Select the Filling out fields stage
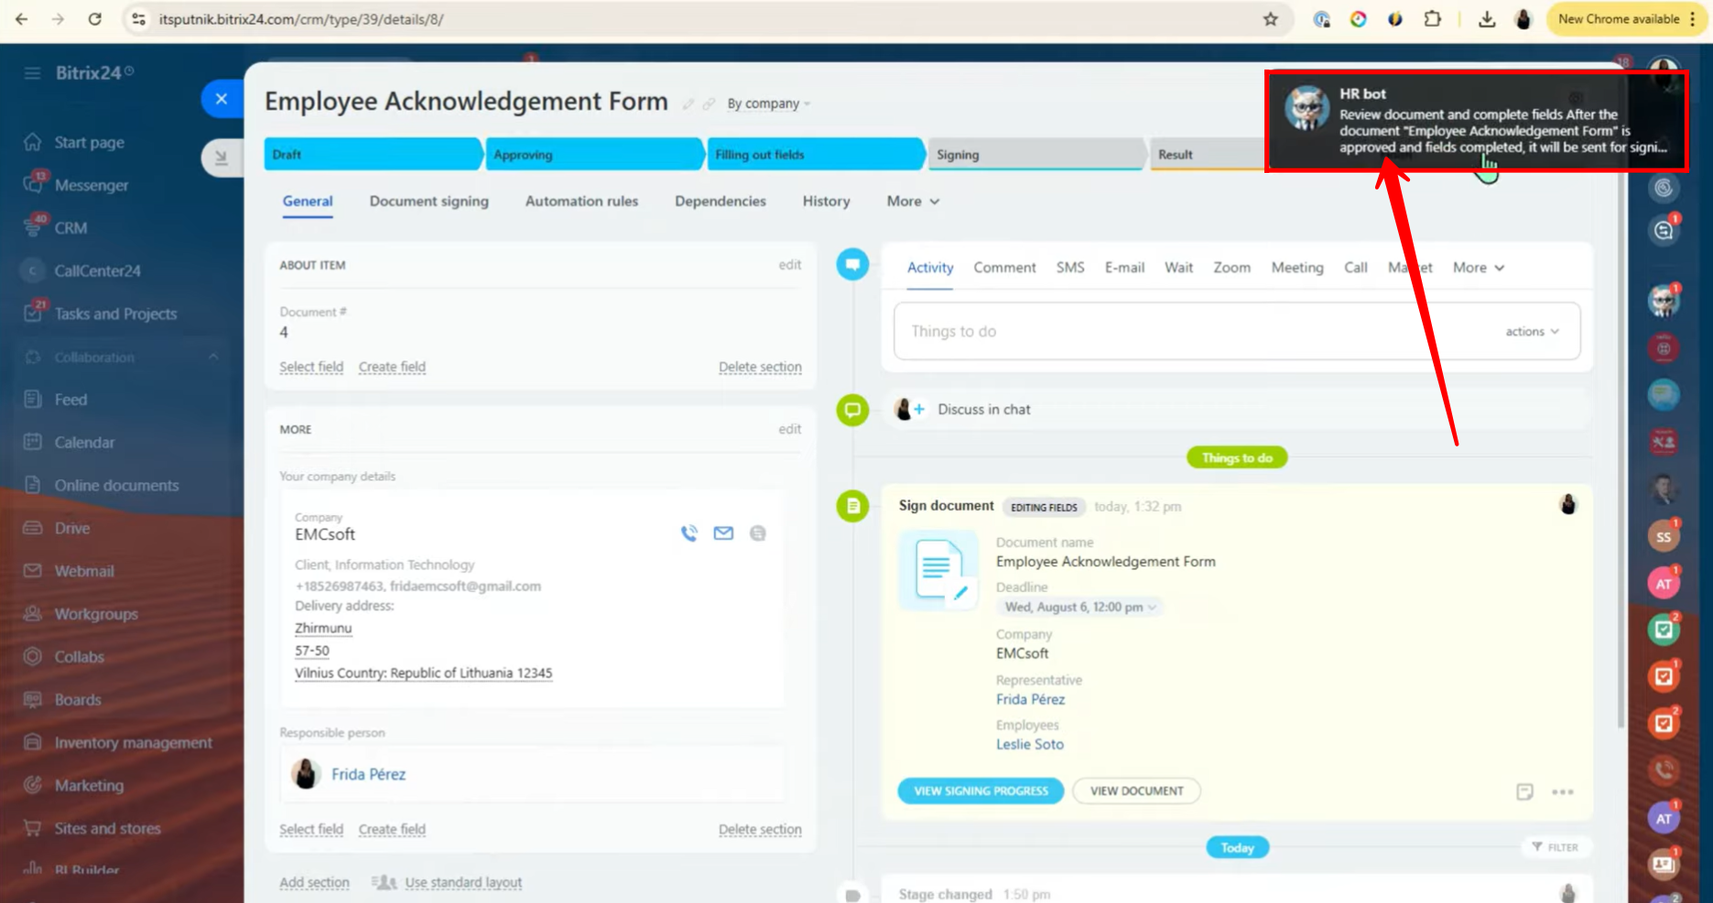This screenshot has width=1713, height=903. coord(816,155)
